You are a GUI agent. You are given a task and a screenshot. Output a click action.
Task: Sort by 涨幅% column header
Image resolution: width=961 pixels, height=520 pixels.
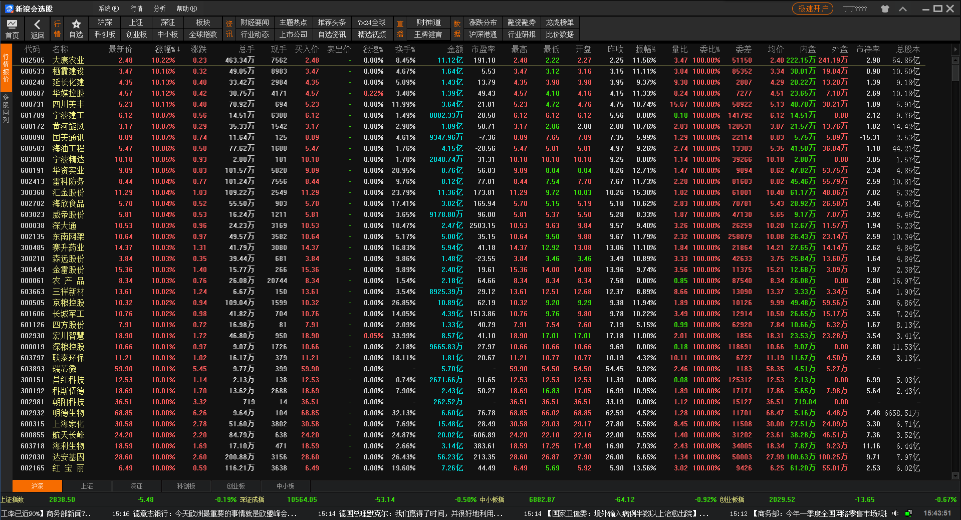(x=167, y=49)
